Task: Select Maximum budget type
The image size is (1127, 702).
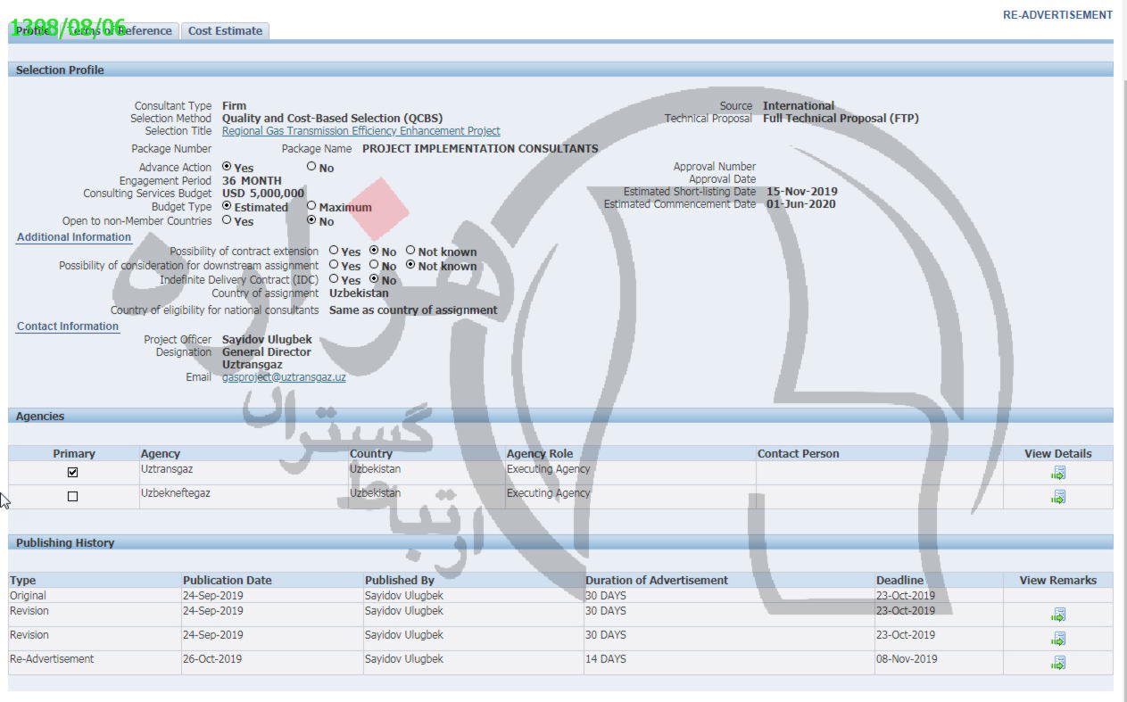Action: coord(311,206)
